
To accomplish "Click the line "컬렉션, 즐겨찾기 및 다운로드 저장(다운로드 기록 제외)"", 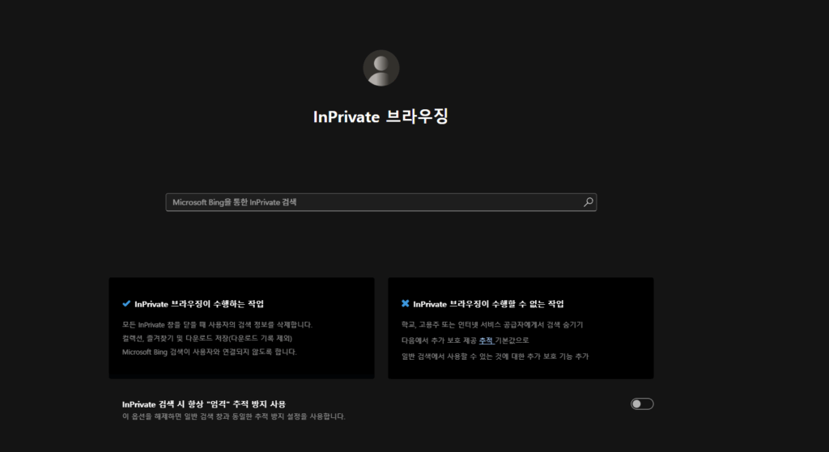I will [207, 339].
